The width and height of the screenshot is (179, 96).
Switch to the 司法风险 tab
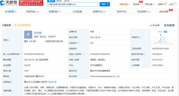[x=33, y=12]
